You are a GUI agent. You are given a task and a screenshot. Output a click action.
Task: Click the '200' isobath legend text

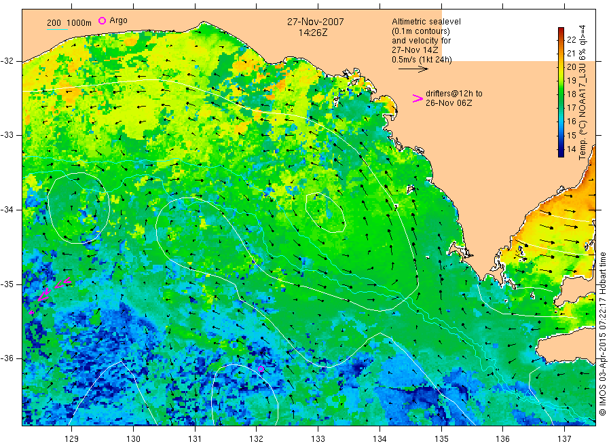pos(54,23)
